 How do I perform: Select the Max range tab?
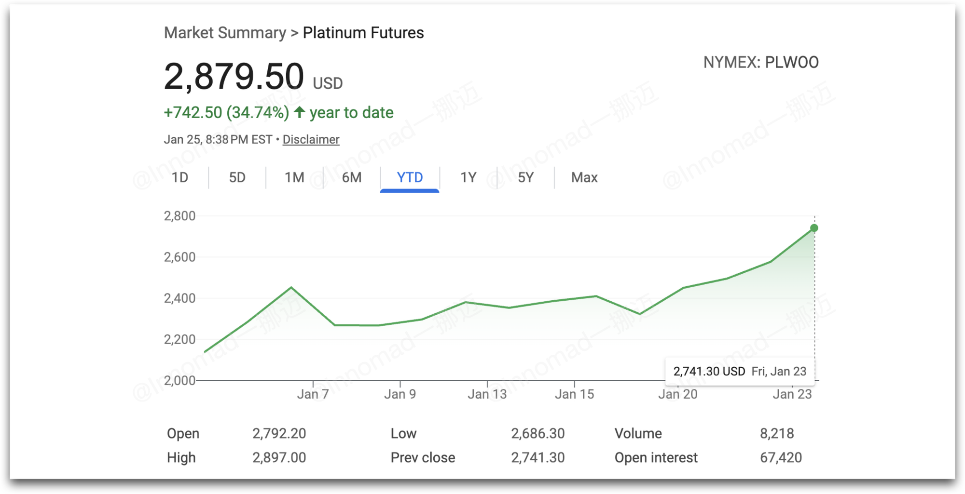584,178
